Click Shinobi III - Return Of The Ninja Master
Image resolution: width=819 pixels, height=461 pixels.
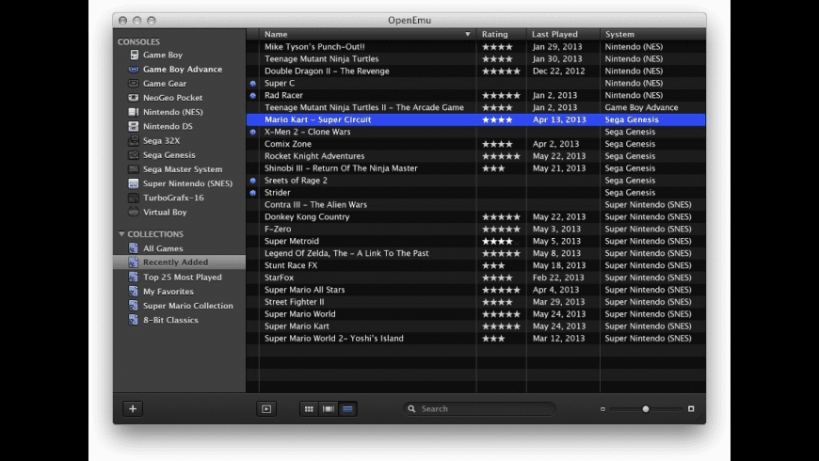(341, 168)
